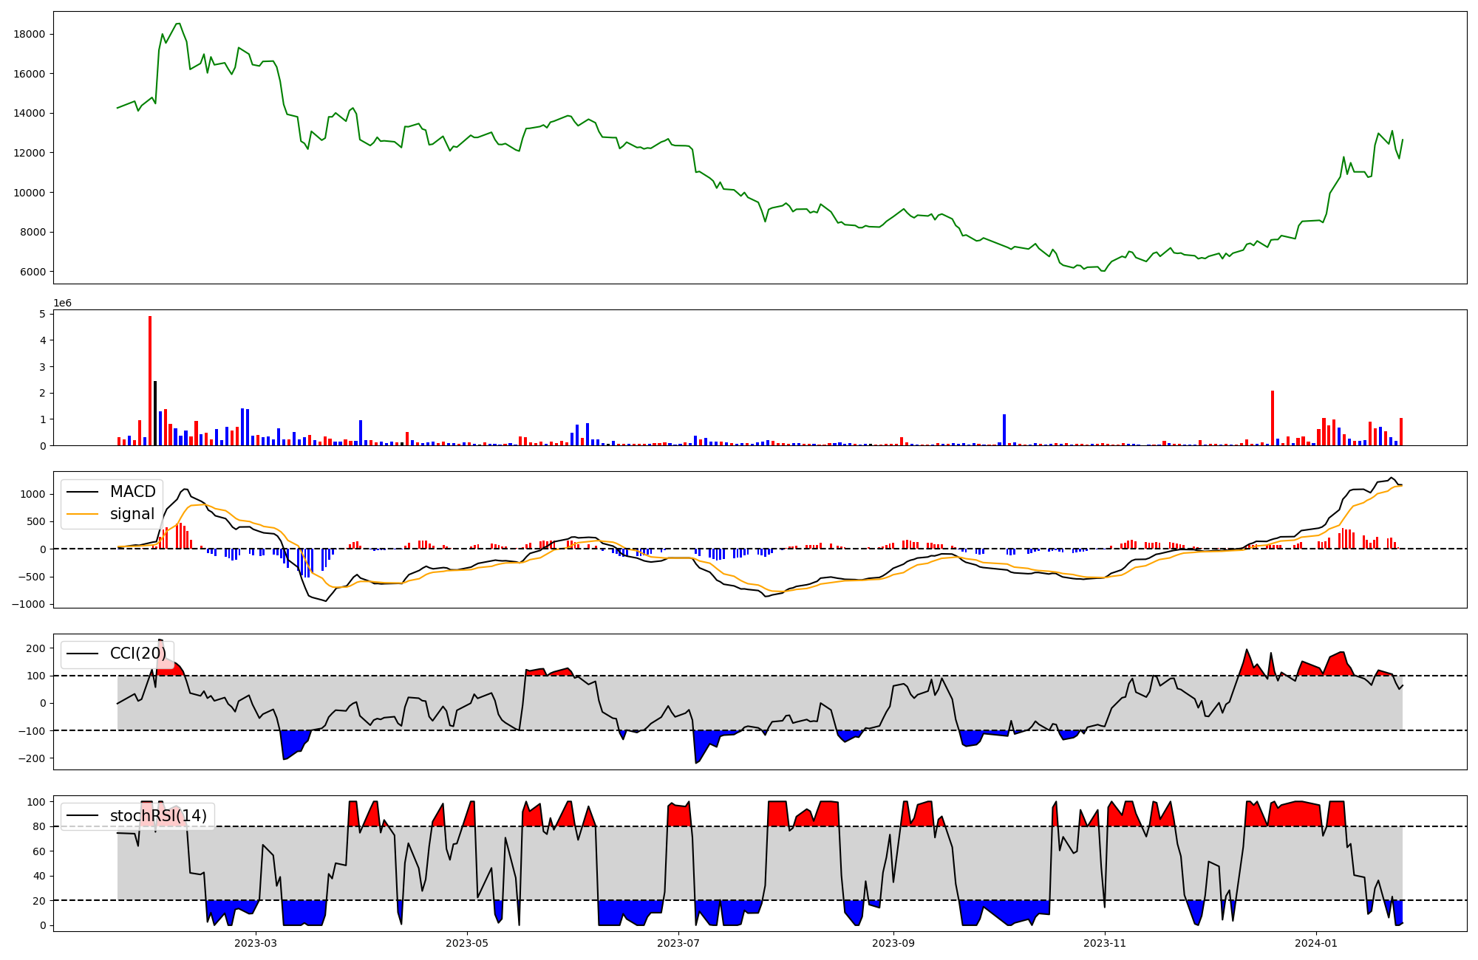Click the 6000 price axis label
Screen dimensions: 1478x960
[33, 272]
